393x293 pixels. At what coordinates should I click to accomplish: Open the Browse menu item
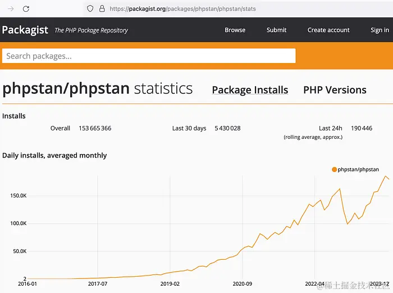pyautogui.click(x=235, y=30)
